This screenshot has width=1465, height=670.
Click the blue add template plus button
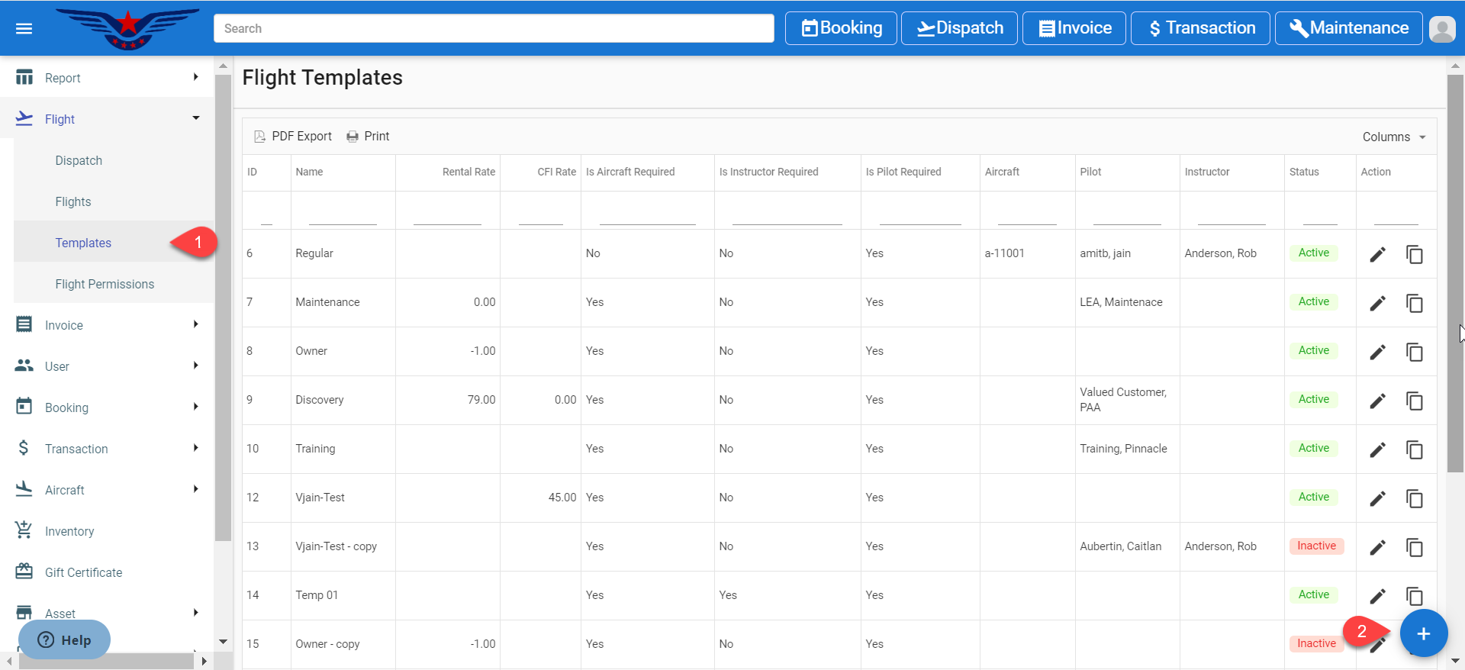(x=1423, y=633)
